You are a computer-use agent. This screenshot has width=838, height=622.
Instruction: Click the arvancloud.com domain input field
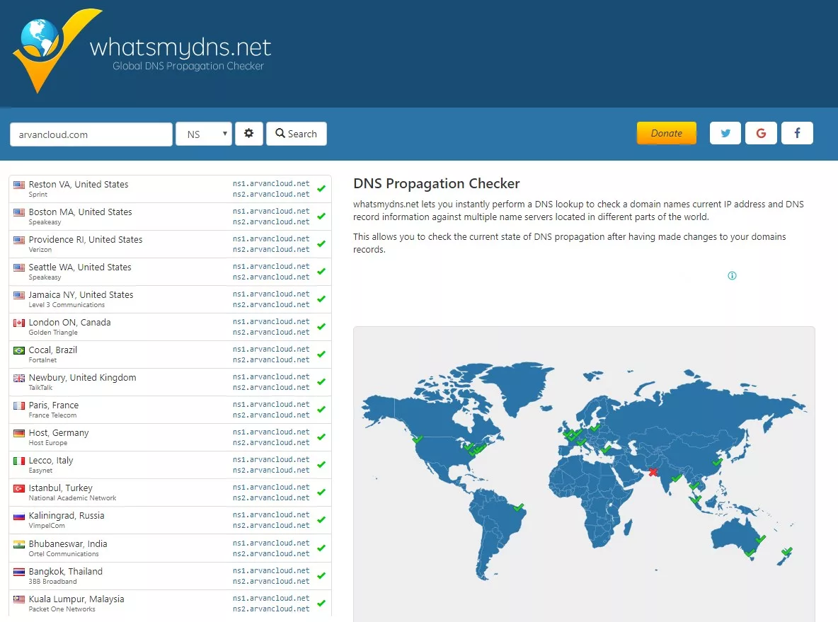(91, 134)
